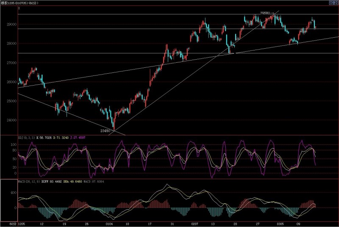Click the 0104 date on time axis
Viewport: 339px width, 227px height.
click(x=109, y=223)
